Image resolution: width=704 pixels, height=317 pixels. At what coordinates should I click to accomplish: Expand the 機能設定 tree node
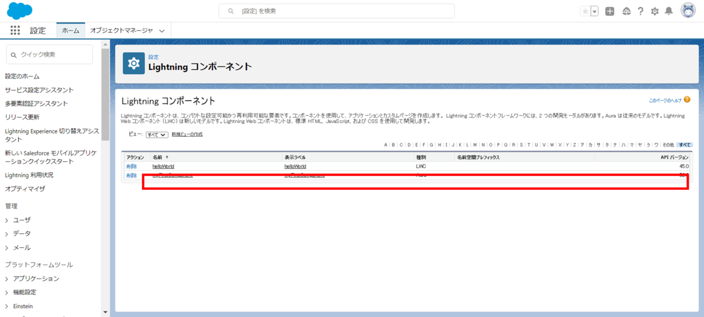coord(7,292)
